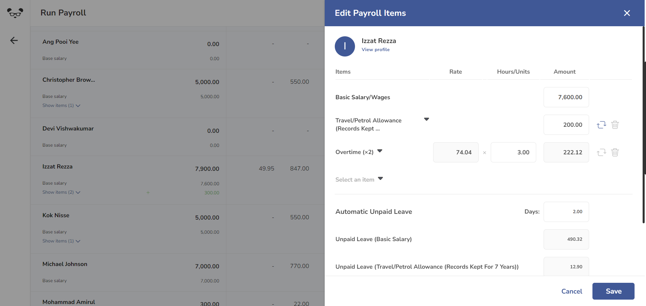The height and width of the screenshot is (306, 646).
Task: Save the payroll item changes
Action: pos(613,291)
